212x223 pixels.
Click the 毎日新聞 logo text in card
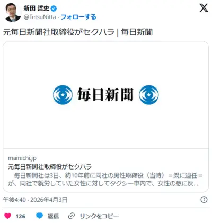point(105,95)
